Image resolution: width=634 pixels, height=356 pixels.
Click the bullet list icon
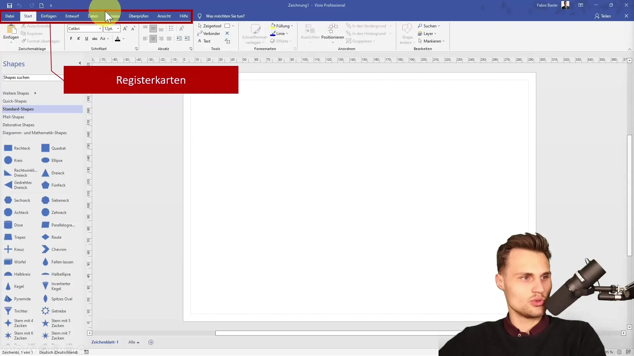click(x=171, y=29)
